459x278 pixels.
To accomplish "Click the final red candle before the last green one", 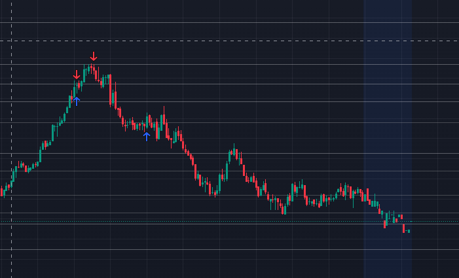I will (x=404, y=227).
